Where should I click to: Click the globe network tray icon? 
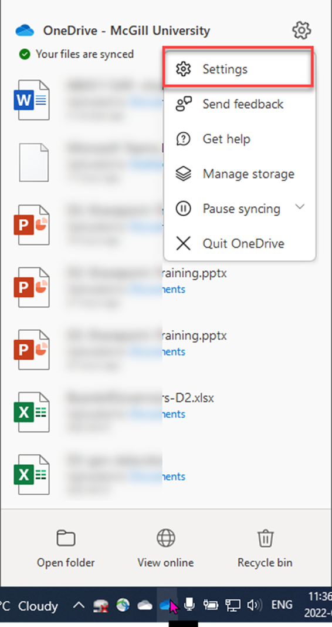[123, 605]
